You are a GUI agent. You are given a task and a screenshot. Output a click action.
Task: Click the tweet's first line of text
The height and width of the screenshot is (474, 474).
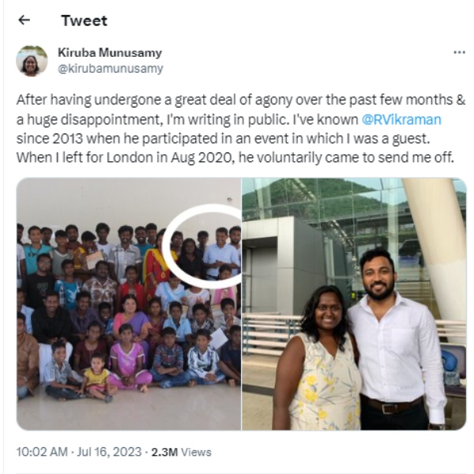click(241, 100)
